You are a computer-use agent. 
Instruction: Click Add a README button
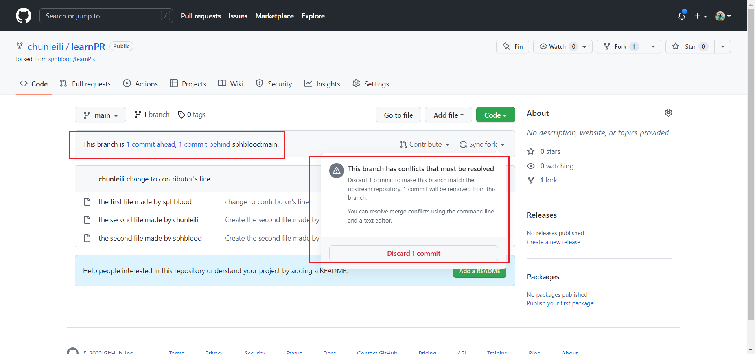pos(480,273)
